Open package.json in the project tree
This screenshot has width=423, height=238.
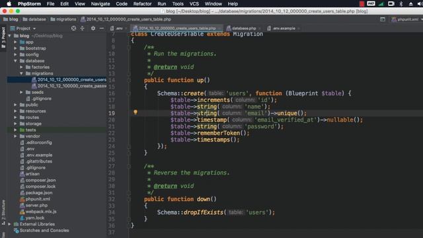(36, 192)
